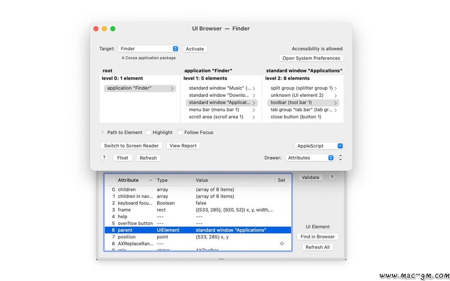Expand chevron of standard window "Music" row
The height and width of the screenshot is (281, 450).
coord(254,89)
